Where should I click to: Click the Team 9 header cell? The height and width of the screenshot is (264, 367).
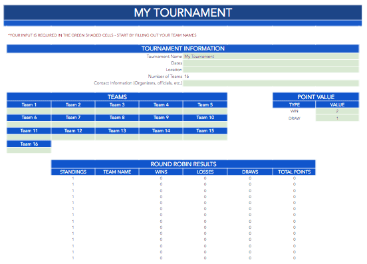coord(161,118)
